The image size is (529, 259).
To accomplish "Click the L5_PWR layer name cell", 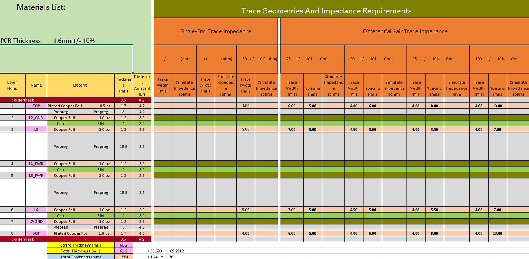I will (x=36, y=175).
